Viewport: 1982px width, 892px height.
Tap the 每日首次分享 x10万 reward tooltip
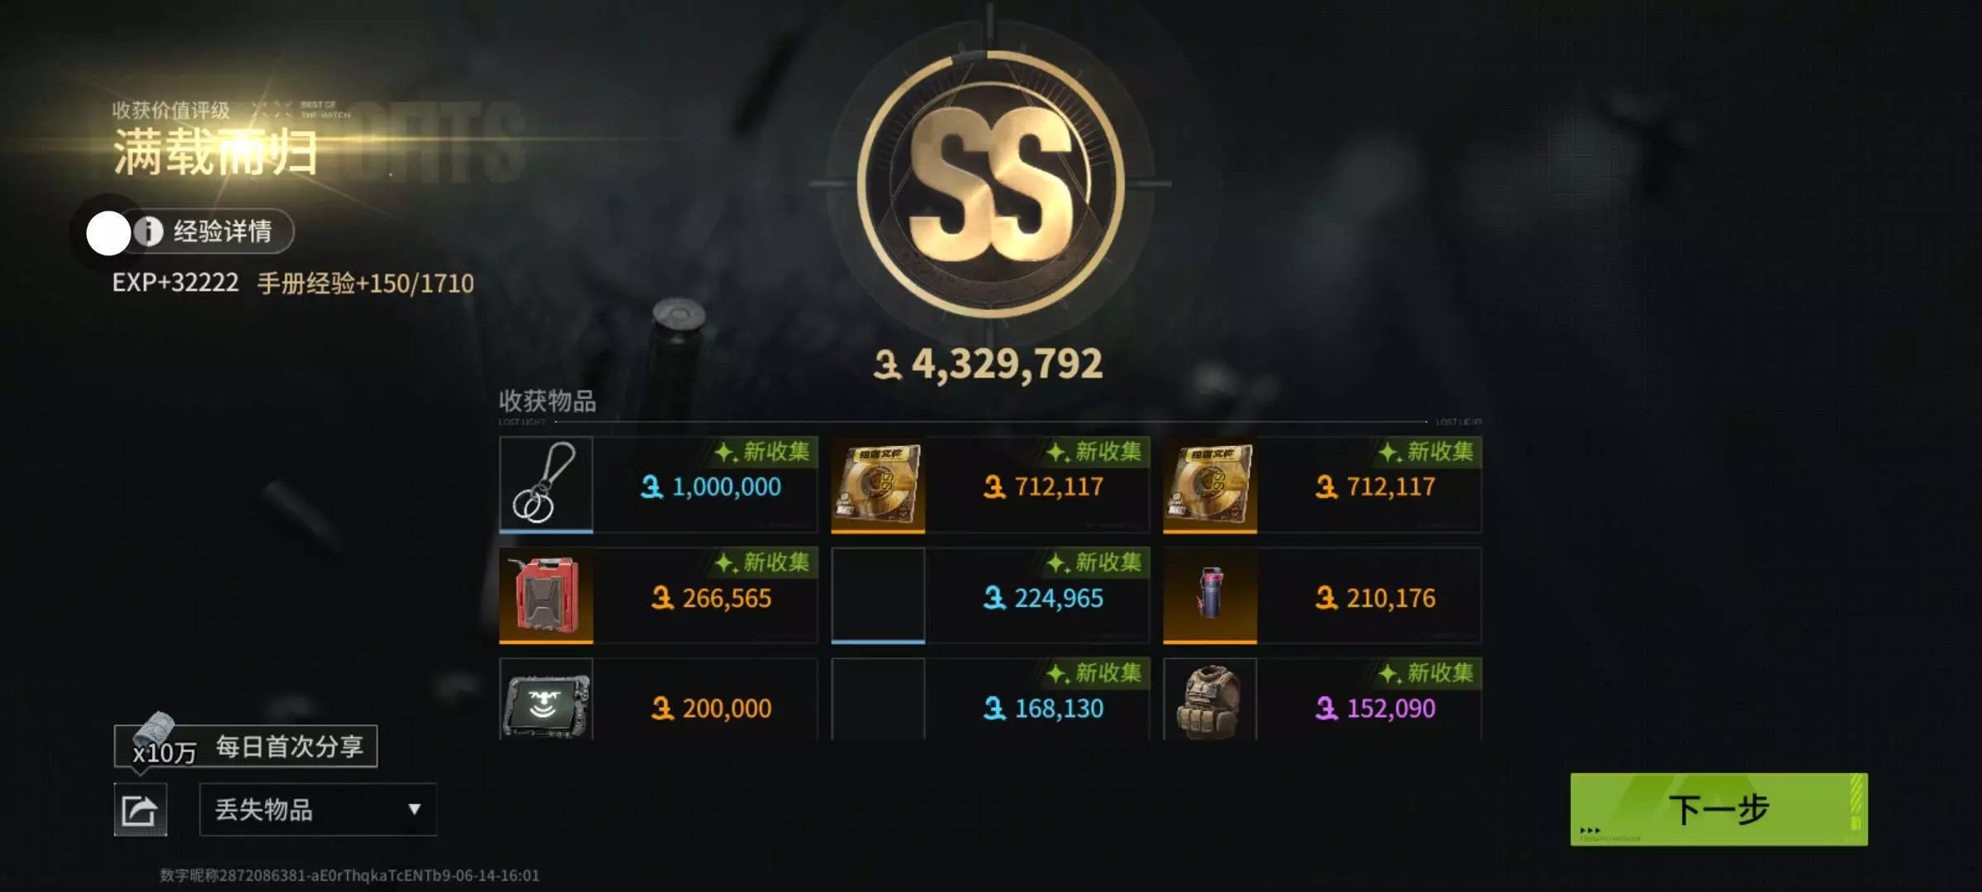pyautogui.click(x=245, y=747)
